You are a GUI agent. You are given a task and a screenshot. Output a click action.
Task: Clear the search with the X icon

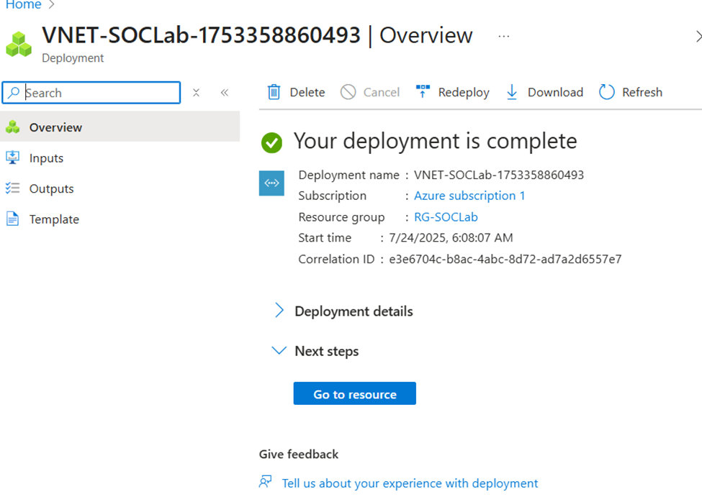196,93
